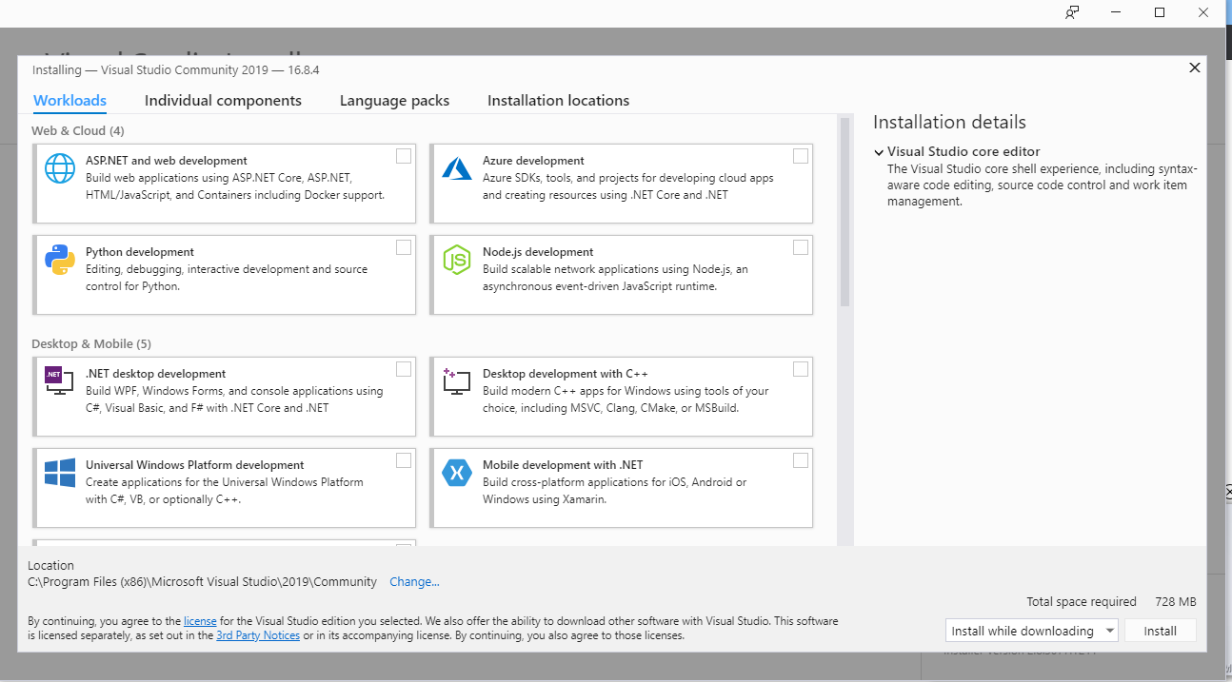Click the Web & Cloud (4) heading
The height and width of the screenshot is (682, 1232).
point(78,130)
